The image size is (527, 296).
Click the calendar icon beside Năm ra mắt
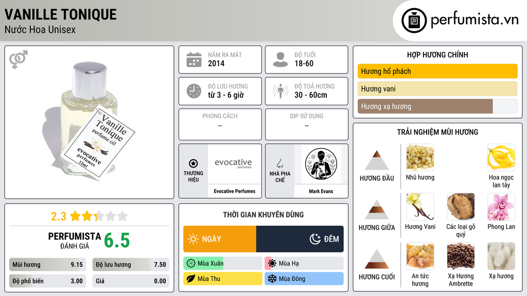(x=194, y=60)
